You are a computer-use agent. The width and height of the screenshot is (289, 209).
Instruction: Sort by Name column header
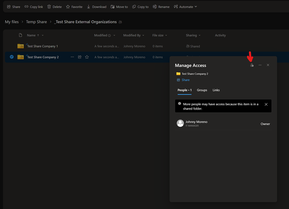[x=31, y=35]
